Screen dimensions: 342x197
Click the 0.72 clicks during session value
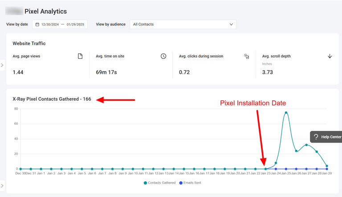tap(184, 72)
